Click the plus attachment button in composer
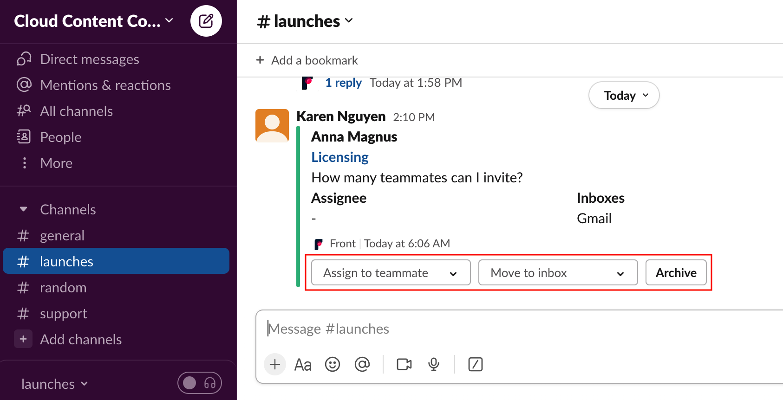783x400 pixels. [275, 364]
